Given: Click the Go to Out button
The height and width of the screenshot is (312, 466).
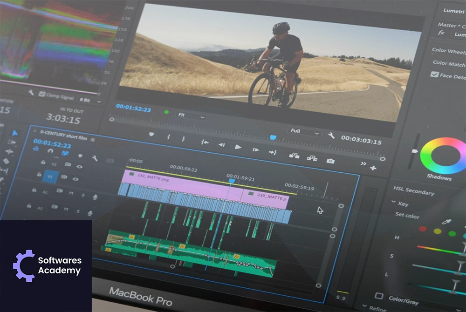Looking at the screenshot, I should tap(273, 152).
